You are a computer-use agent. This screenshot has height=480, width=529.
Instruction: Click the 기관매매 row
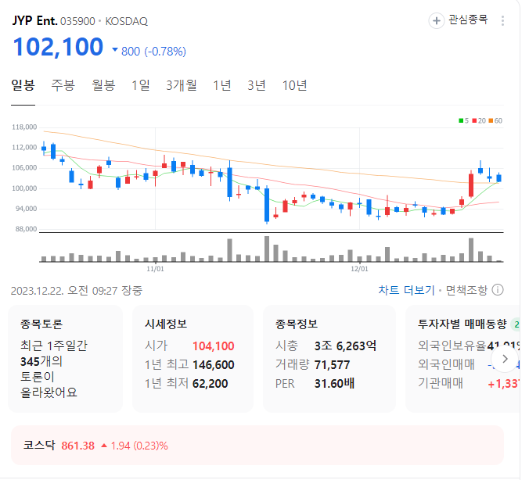tap(469, 384)
